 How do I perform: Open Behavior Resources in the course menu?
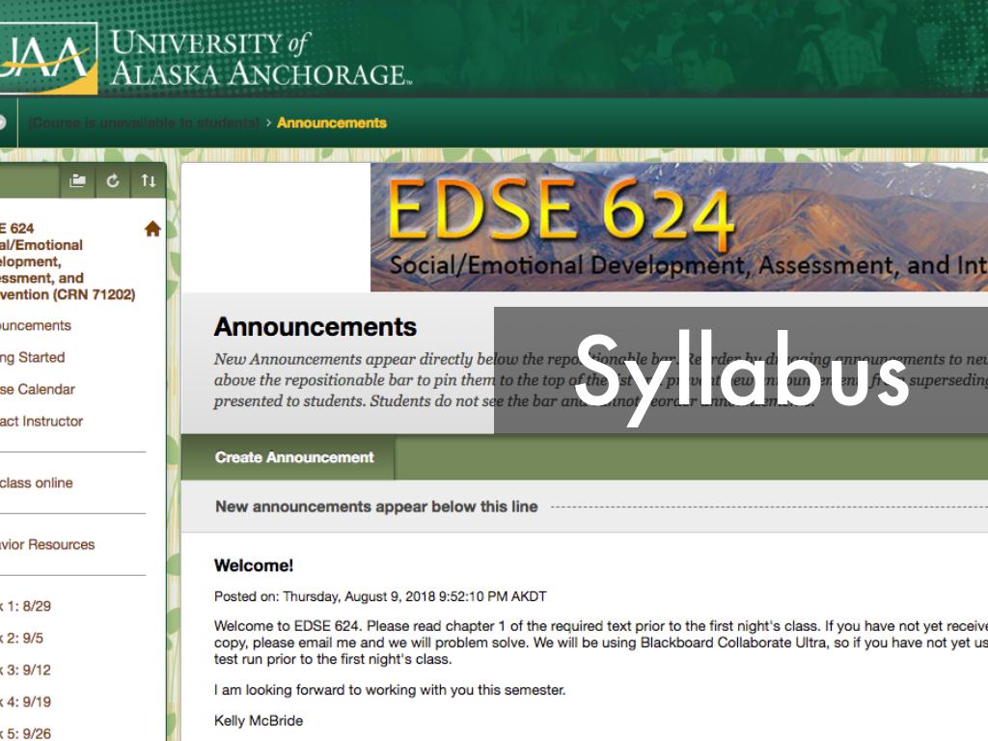click(47, 545)
